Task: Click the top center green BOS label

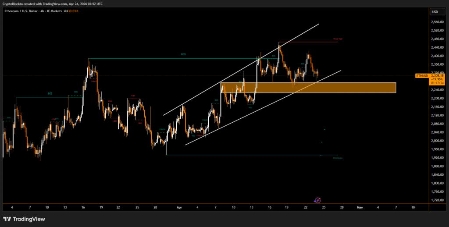Action: click(183, 54)
